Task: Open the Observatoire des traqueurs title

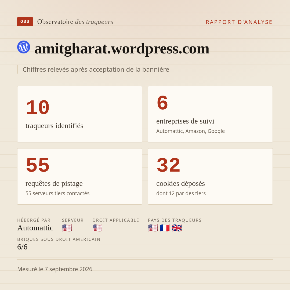Action: point(75,22)
